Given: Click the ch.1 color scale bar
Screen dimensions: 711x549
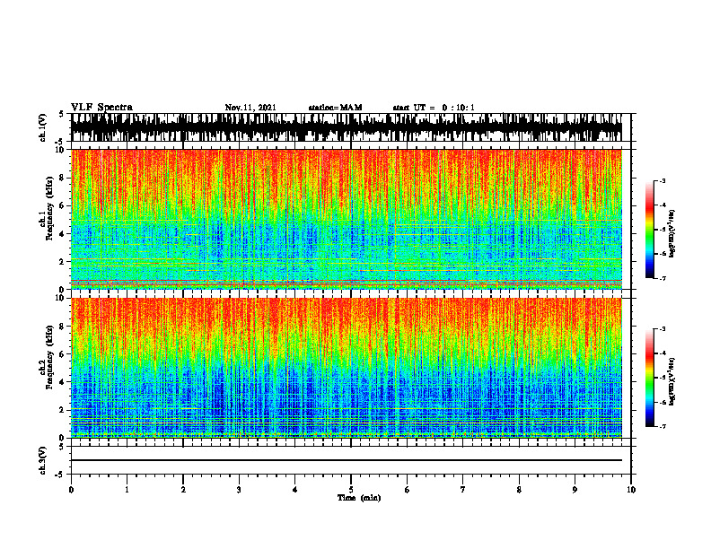Looking at the screenshot, I should [x=650, y=230].
